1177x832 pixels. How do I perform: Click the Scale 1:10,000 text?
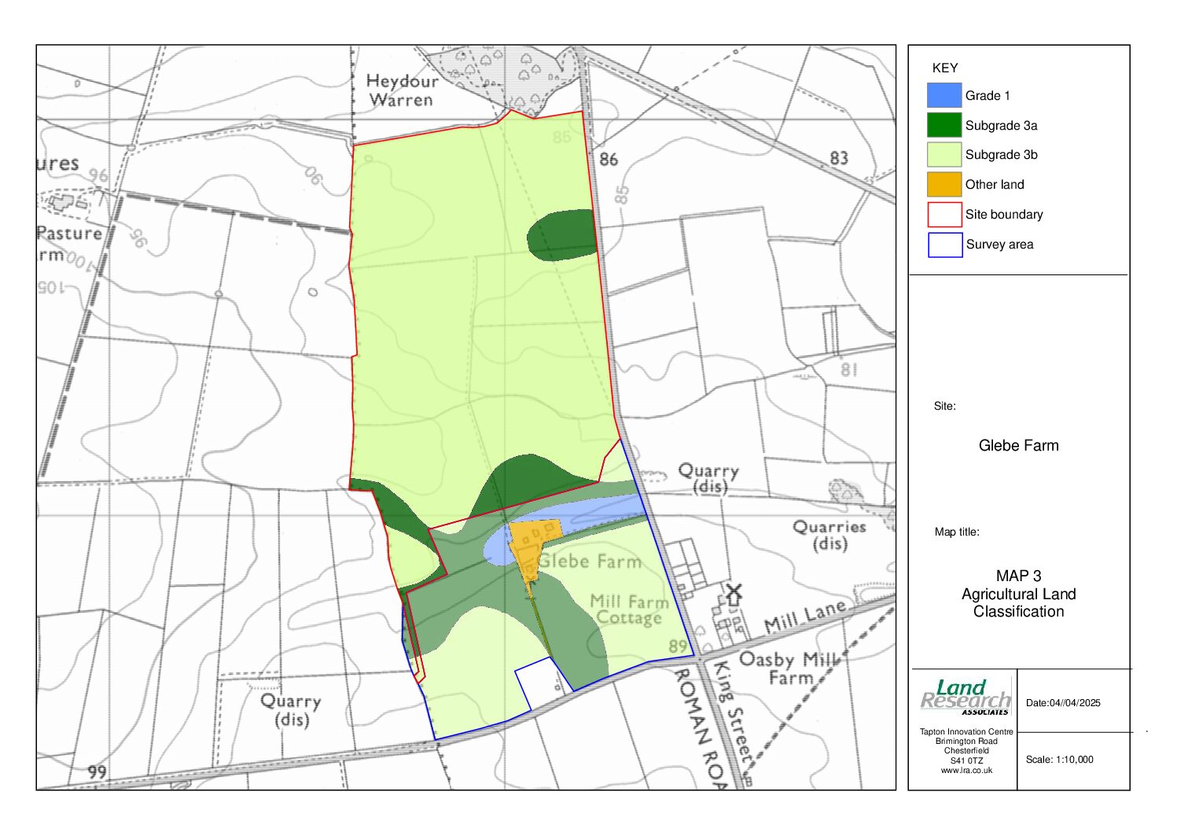click(1060, 759)
